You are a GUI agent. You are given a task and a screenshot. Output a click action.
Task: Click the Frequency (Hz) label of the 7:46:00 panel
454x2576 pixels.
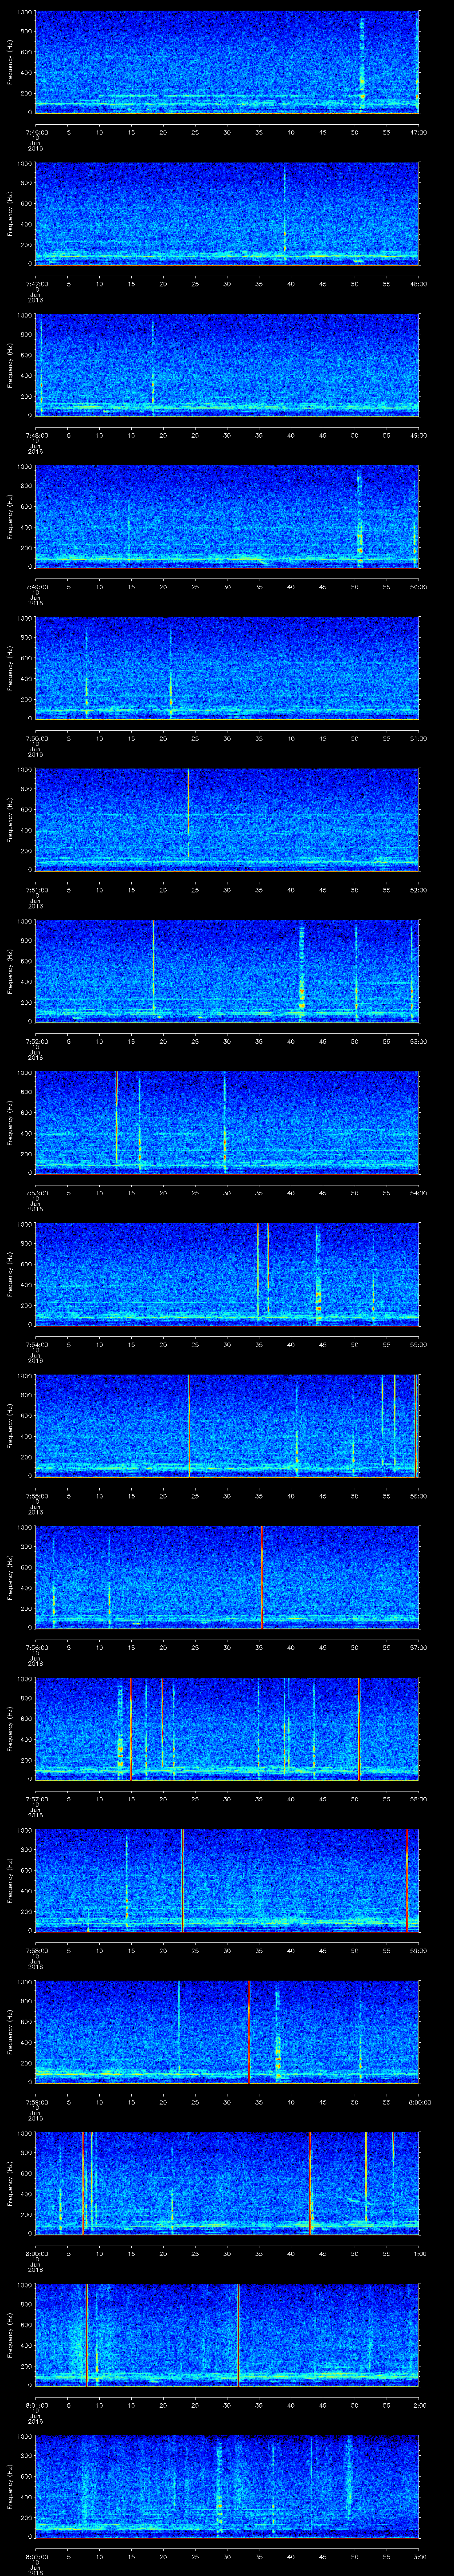click(10, 62)
